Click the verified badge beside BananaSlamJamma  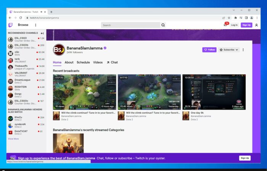pos(105,48)
